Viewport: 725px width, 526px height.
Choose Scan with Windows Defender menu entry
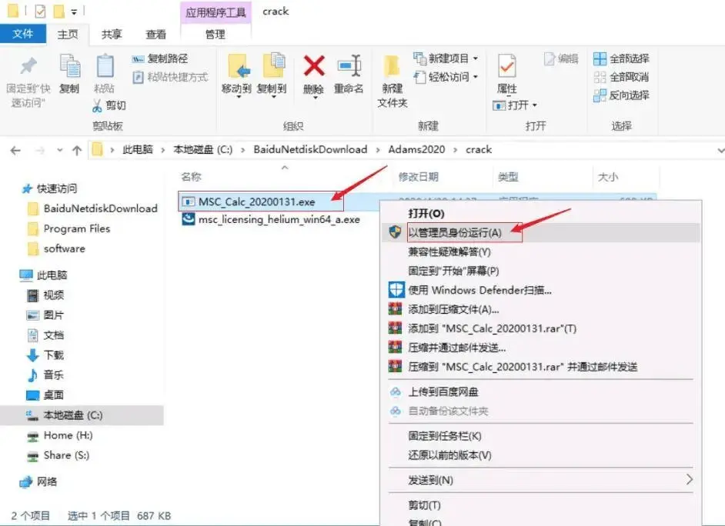tap(479, 290)
